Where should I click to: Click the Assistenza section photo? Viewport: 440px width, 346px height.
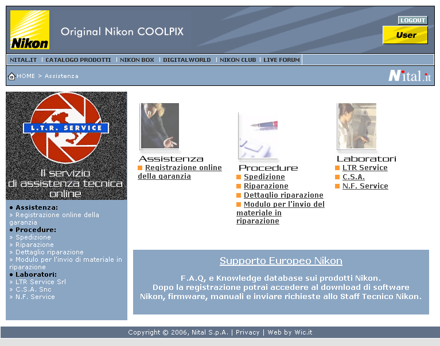point(159,127)
